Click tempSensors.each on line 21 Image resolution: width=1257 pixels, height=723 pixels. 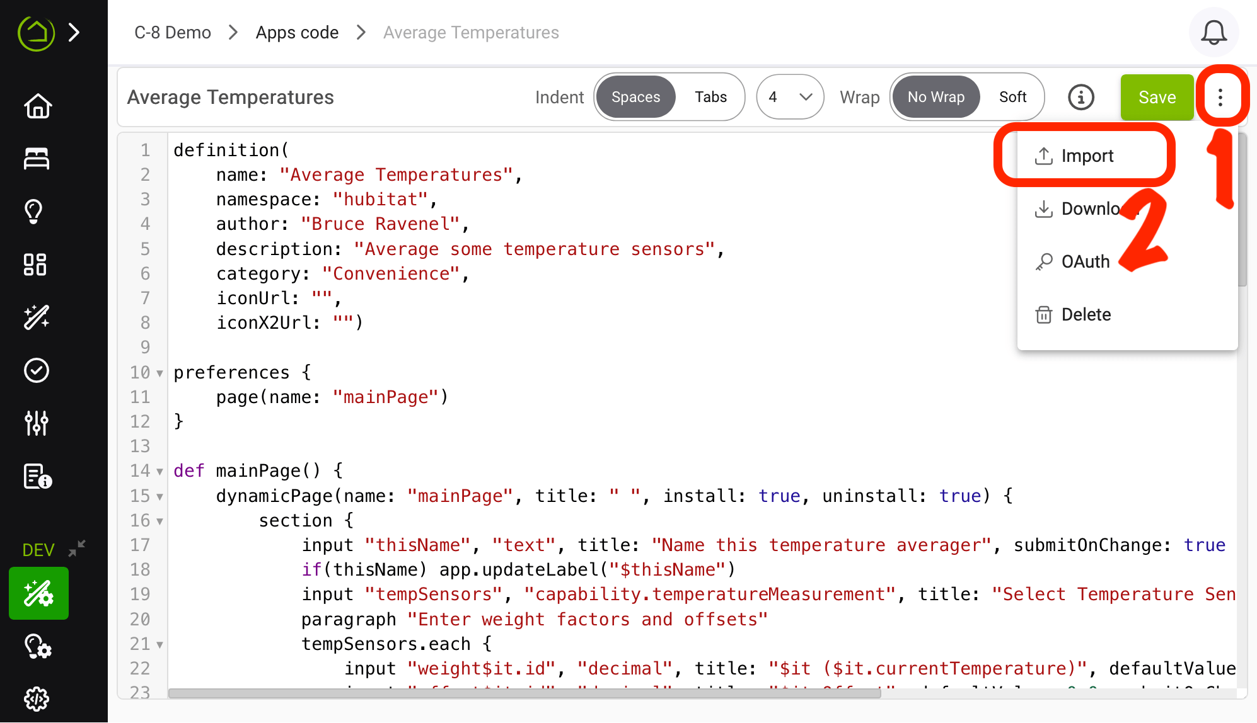pyautogui.click(x=386, y=644)
